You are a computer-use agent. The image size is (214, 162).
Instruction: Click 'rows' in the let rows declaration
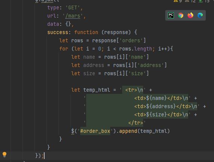pyautogui.click(x=77, y=41)
